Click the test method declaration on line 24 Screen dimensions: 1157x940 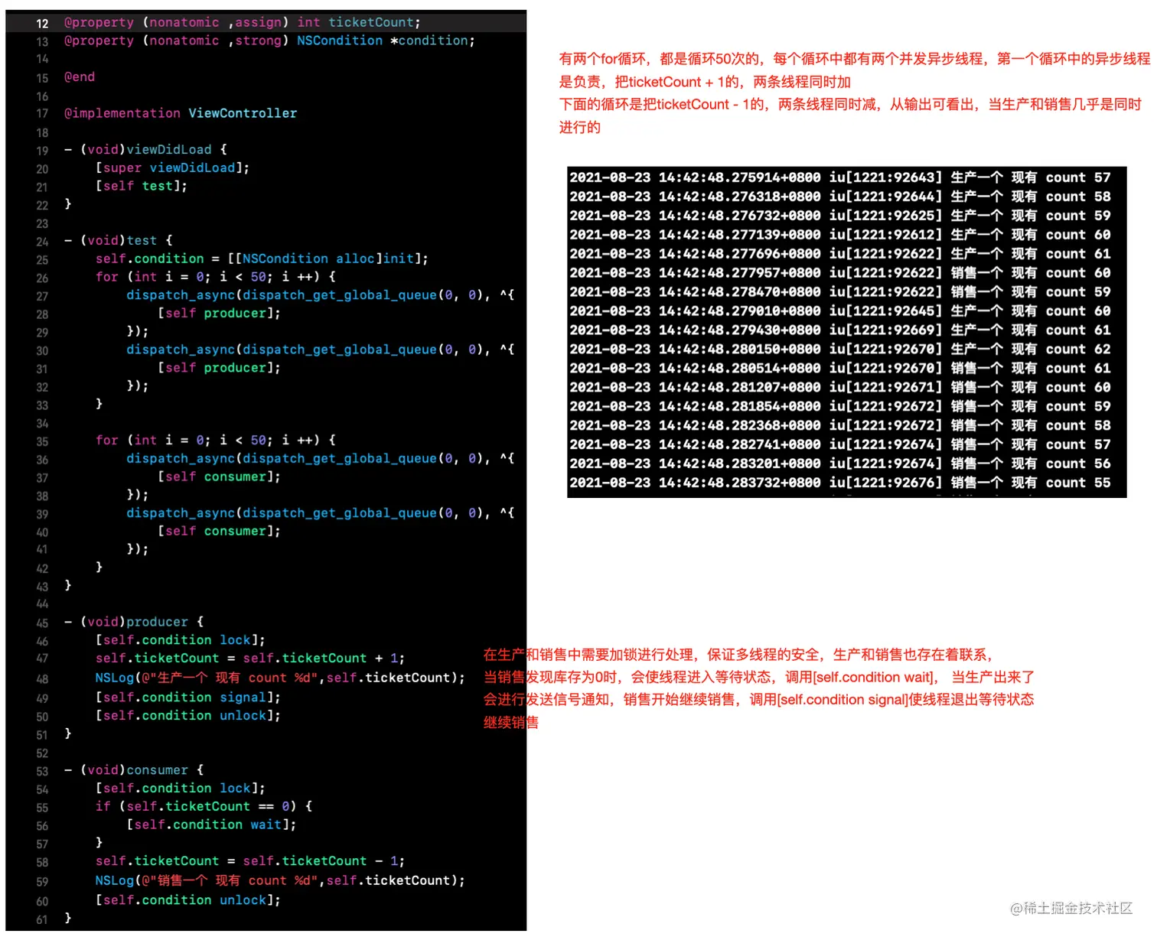coord(119,241)
